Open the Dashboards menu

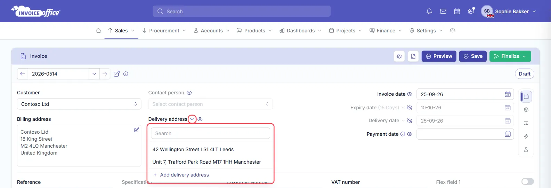pos(300,31)
